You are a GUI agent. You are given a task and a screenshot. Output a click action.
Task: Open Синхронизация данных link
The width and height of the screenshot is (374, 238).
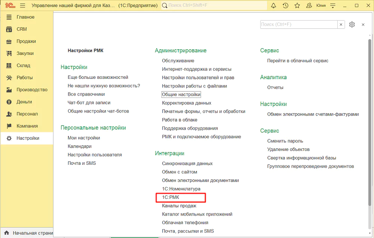tap(187, 163)
